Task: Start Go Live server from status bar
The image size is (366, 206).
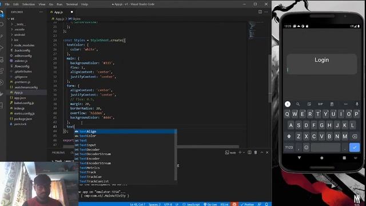Action: [210, 204]
